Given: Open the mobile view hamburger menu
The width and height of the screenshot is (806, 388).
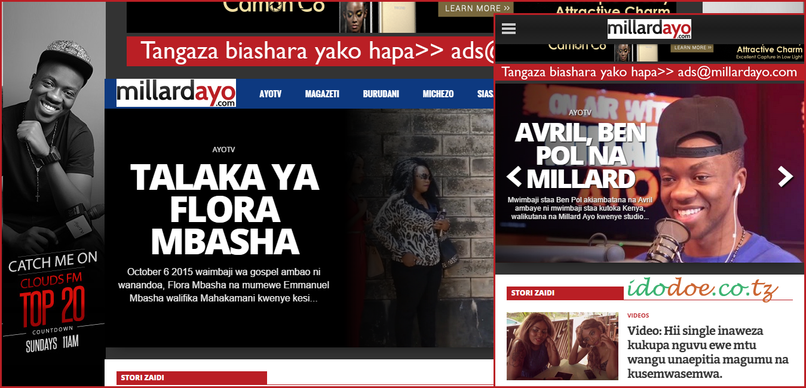Looking at the screenshot, I should pyautogui.click(x=508, y=29).
